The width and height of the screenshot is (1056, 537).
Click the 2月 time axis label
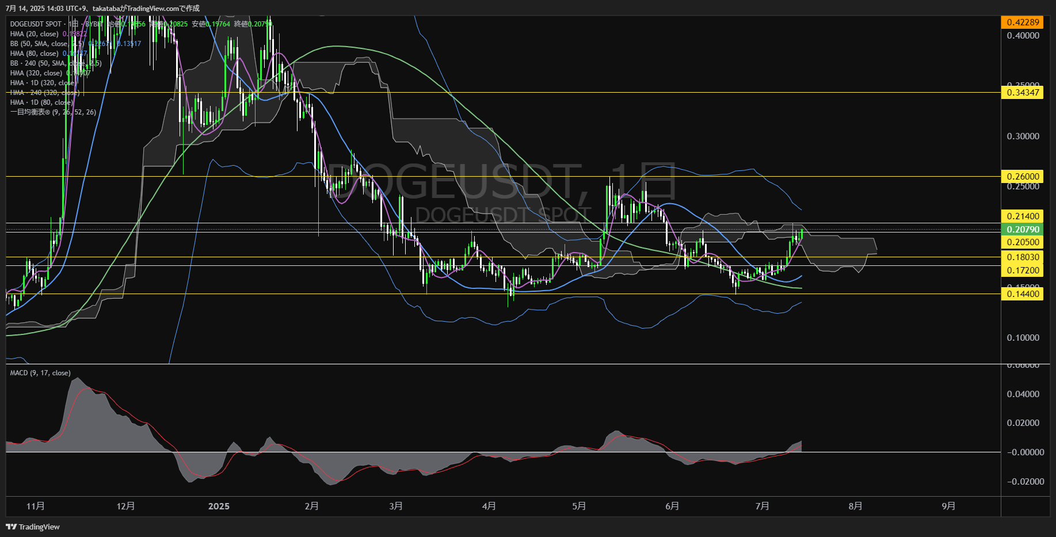coord(312,506)
